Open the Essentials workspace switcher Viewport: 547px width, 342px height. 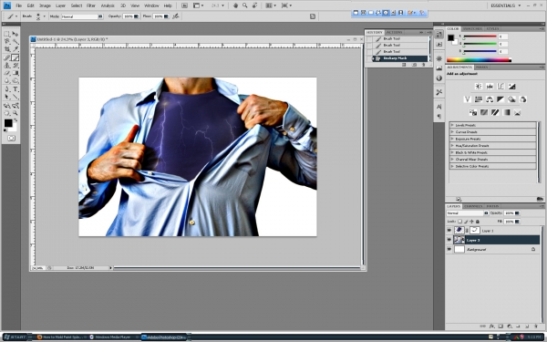tap(505, 5)
